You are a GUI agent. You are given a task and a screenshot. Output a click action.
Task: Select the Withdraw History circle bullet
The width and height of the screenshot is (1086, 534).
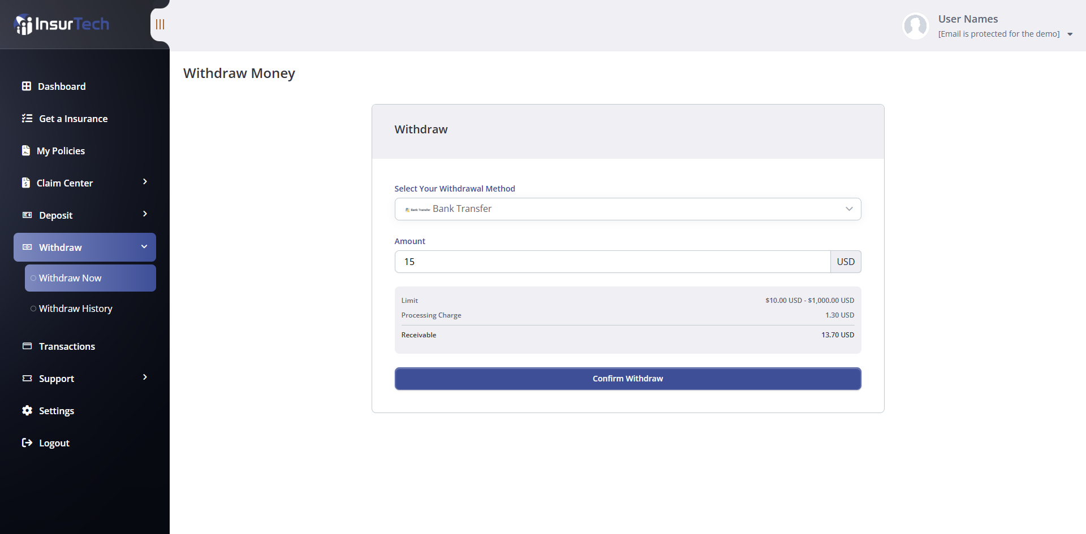pyautogui.click(x=33, y=309)
